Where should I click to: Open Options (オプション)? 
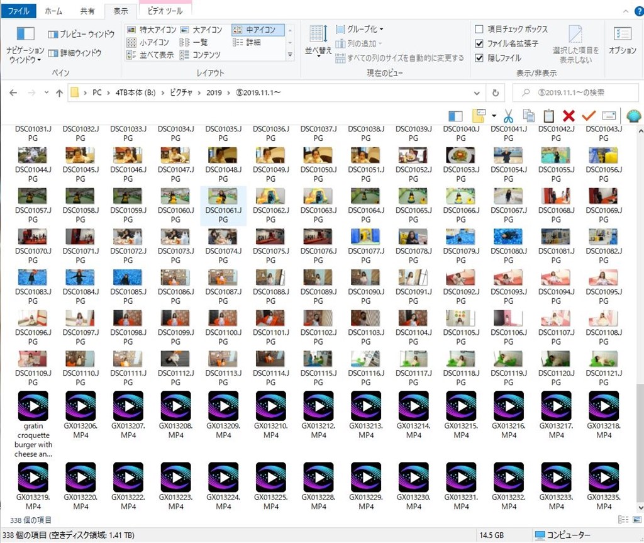point(622,40)
